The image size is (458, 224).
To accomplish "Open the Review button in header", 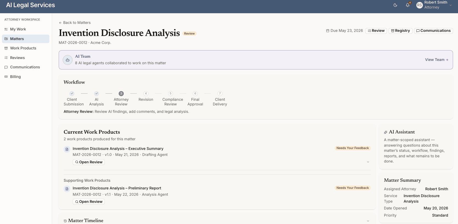I will point(376,31).
